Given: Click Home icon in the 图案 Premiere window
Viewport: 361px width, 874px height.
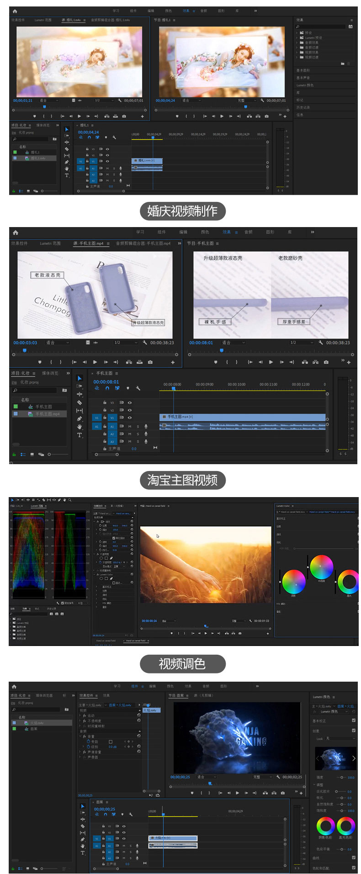Looking at the screenshot, I should (x=14, y=686).
